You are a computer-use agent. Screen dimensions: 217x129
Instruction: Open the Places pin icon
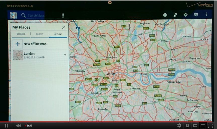click(x=175, y=15)
